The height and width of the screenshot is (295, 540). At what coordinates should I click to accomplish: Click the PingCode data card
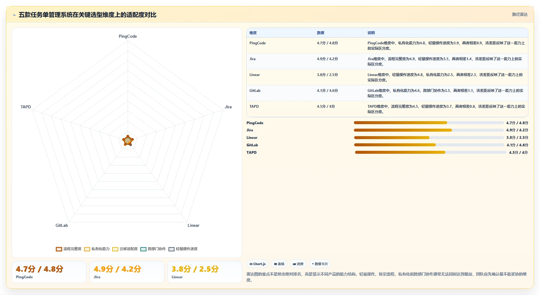pyautogui.click(x=49, y=272)
